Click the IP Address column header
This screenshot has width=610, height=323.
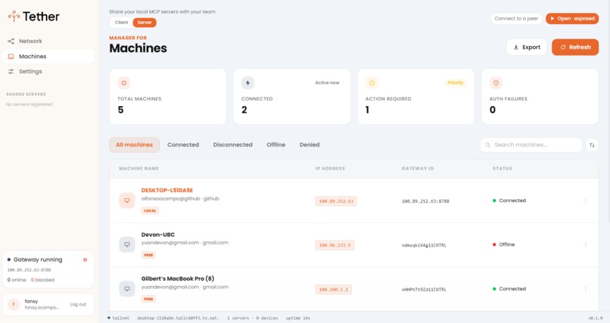pyautogui.click(x=330, y=169)
